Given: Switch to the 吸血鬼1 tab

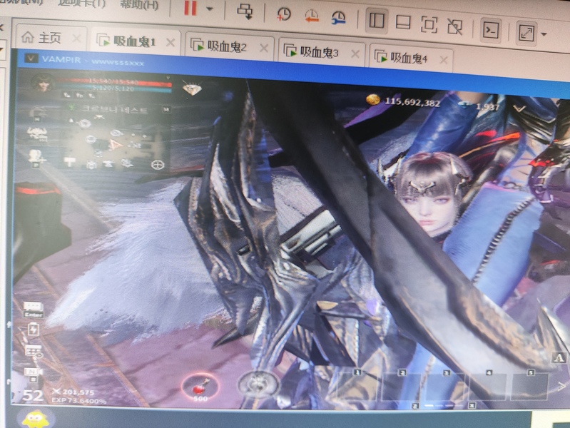Looking at the screenshot, I should [136, 41].
